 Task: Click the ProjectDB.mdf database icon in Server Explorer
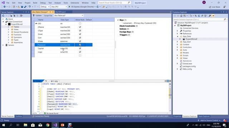coord(9,24)
